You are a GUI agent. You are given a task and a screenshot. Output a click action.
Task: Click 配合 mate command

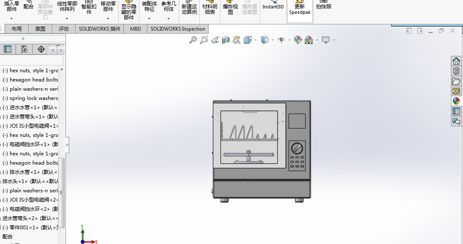coord(29,5)
